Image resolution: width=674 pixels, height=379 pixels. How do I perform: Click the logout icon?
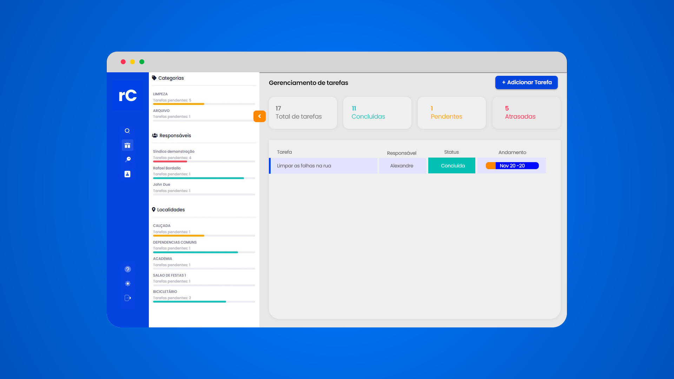pos(128,298)
